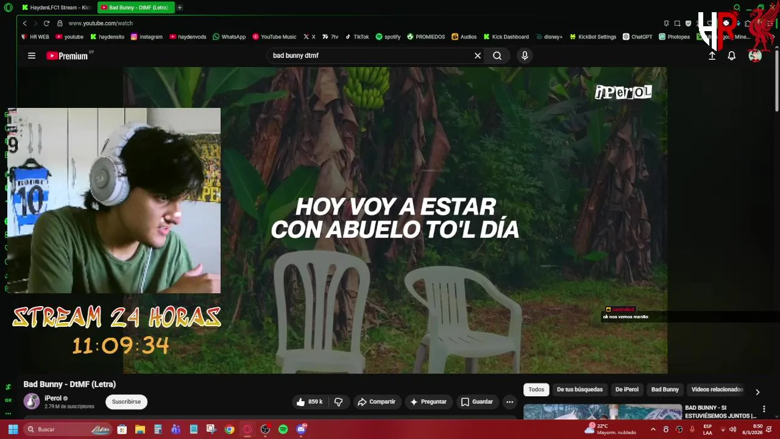The width and height of the screenshot is (780, 439).
Task: Open Google Chrome from the taskbar
Action: tap(229, 429)
